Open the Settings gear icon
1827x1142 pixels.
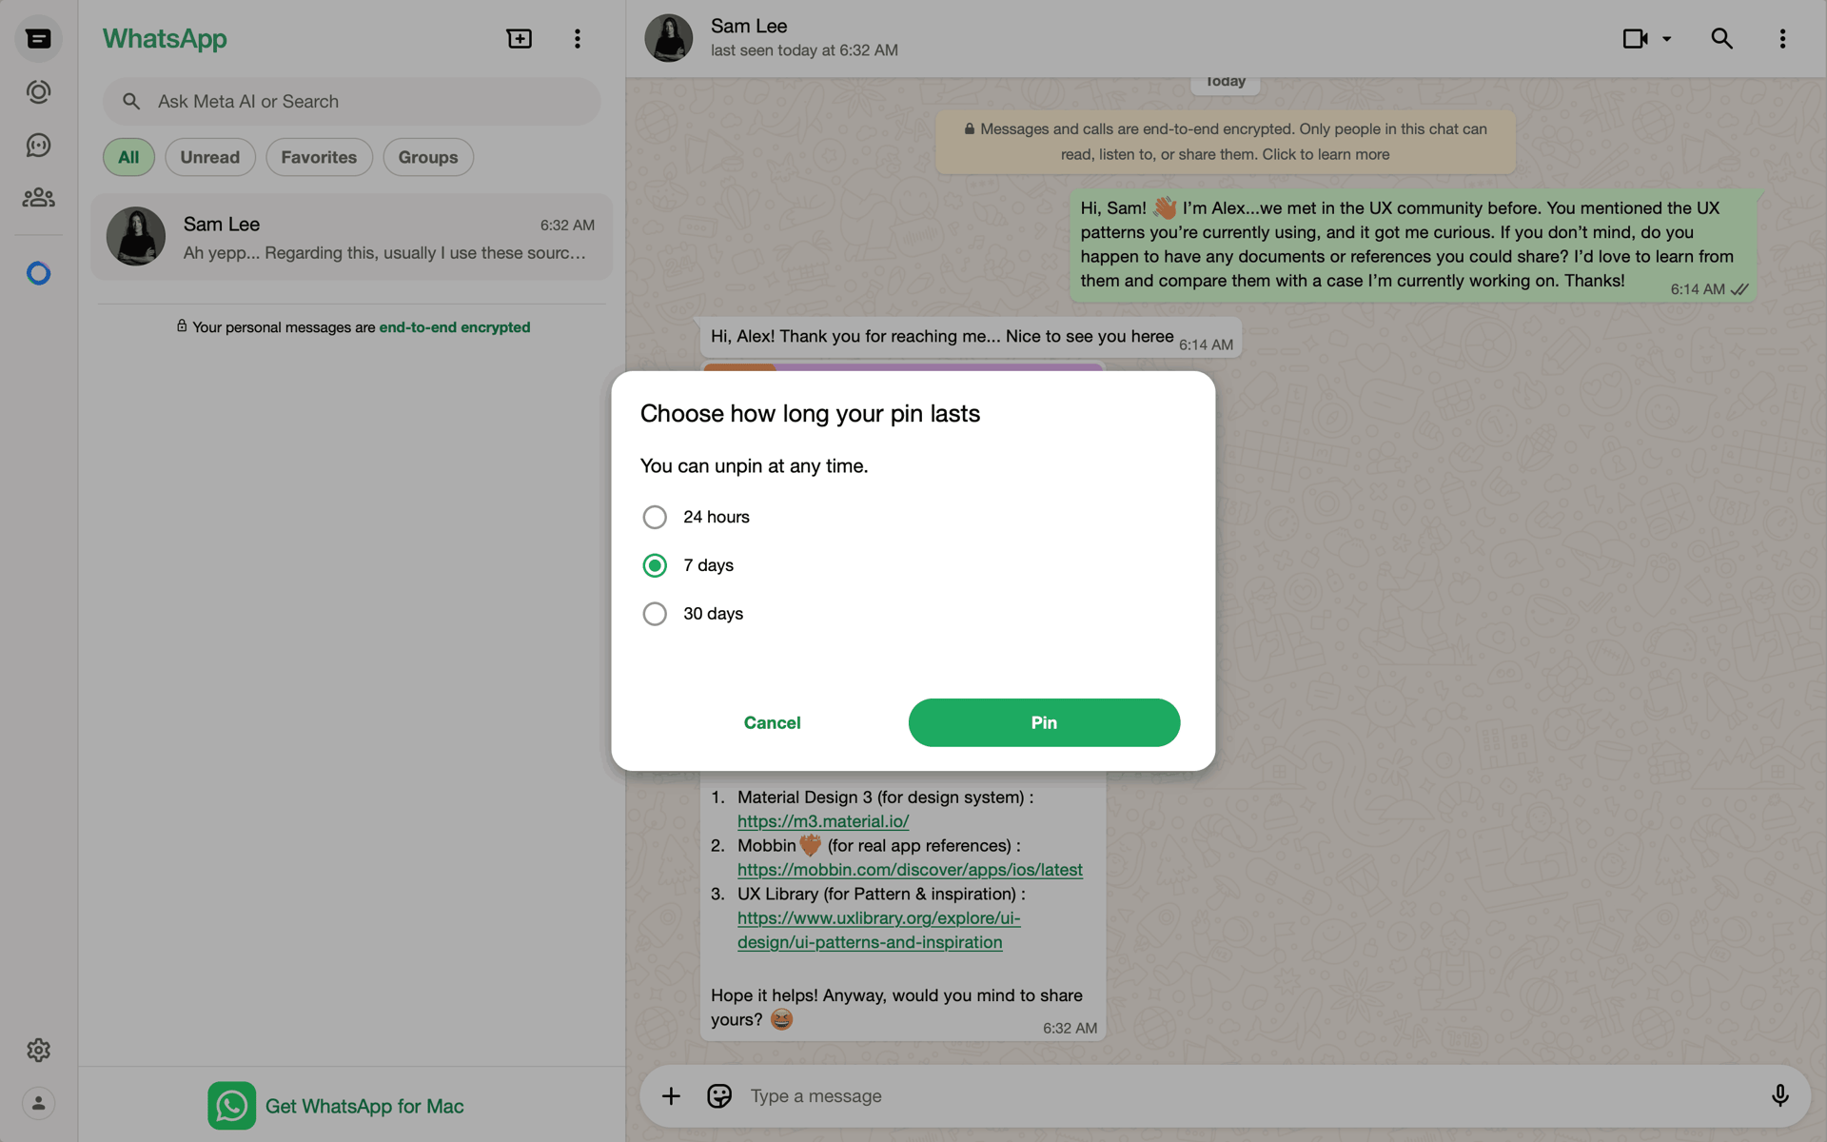[x=38, y=1050]
